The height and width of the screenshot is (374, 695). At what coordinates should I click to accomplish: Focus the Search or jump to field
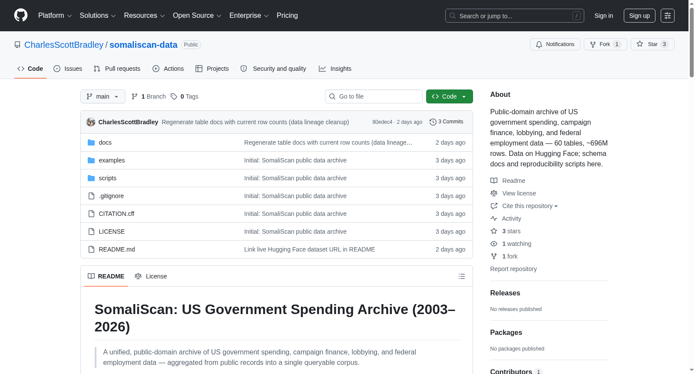click(x=515, y=16)
